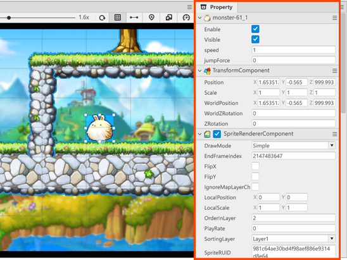Click the reset zoom rotate icon
Screen dimensions: 347x260
point(102,18)
